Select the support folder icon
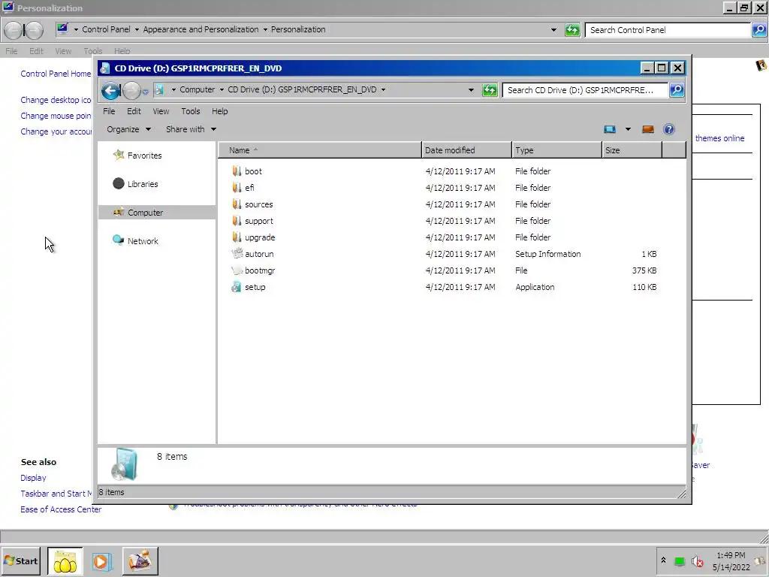769x577 pixels. point(237,222)
